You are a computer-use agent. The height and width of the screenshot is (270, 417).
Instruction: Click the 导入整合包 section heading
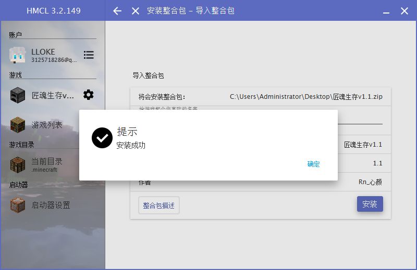pyautogui.click(x=148, y=75)
